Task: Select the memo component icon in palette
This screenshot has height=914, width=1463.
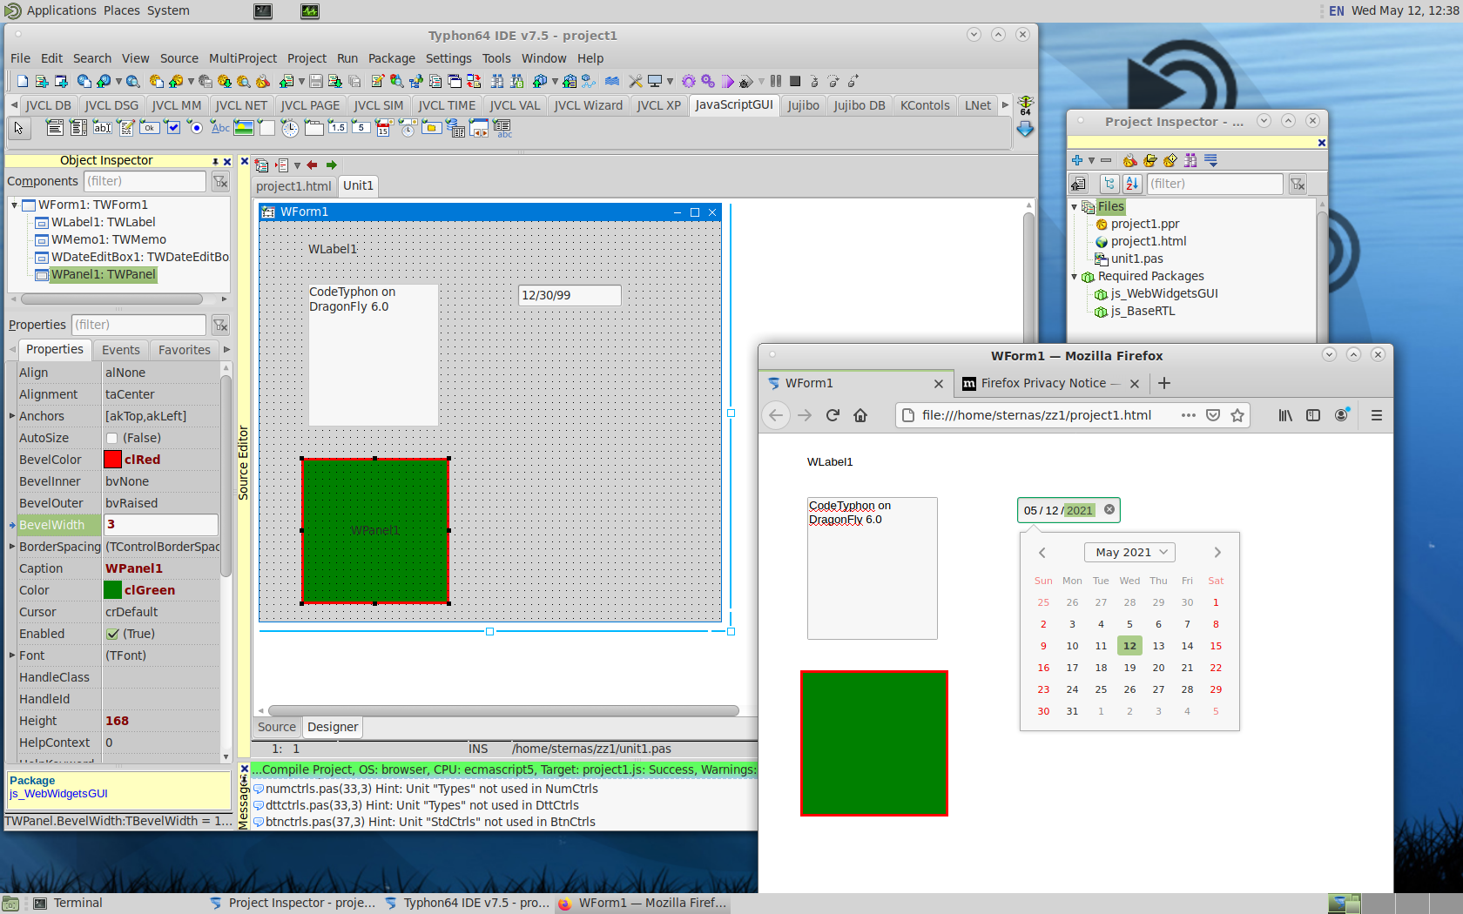Action: (x=126, y=128)
